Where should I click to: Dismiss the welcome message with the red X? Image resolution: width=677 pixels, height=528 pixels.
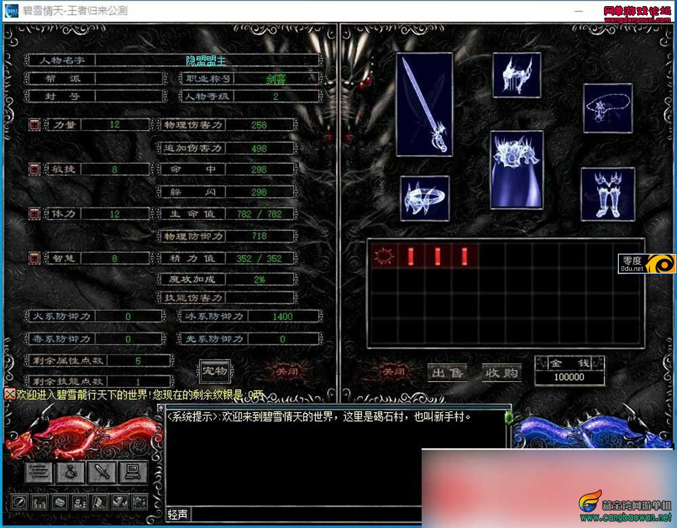click(x=9, y=394)
